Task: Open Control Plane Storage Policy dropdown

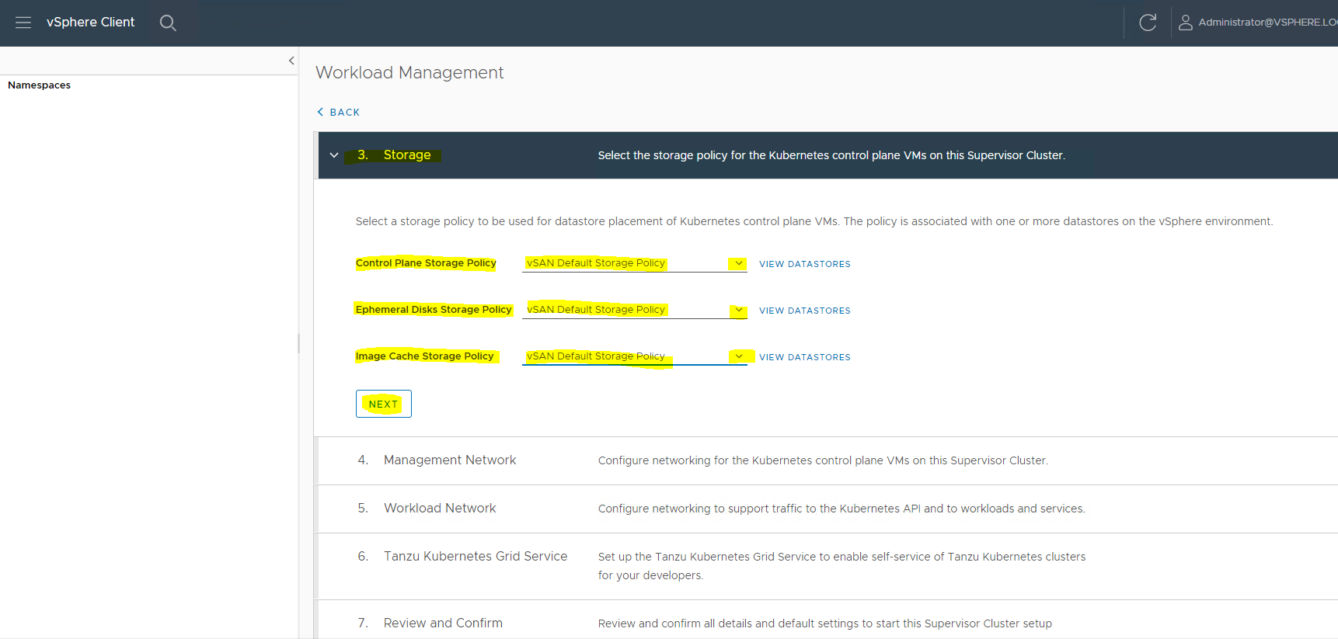Action: (635, 263)
